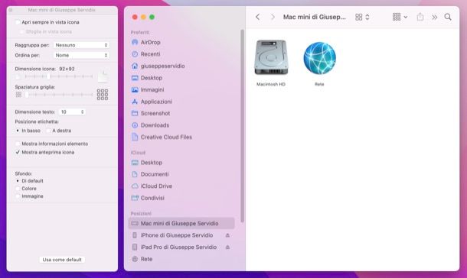Go back with the Finder toolbar arrow

click(258, 17)
